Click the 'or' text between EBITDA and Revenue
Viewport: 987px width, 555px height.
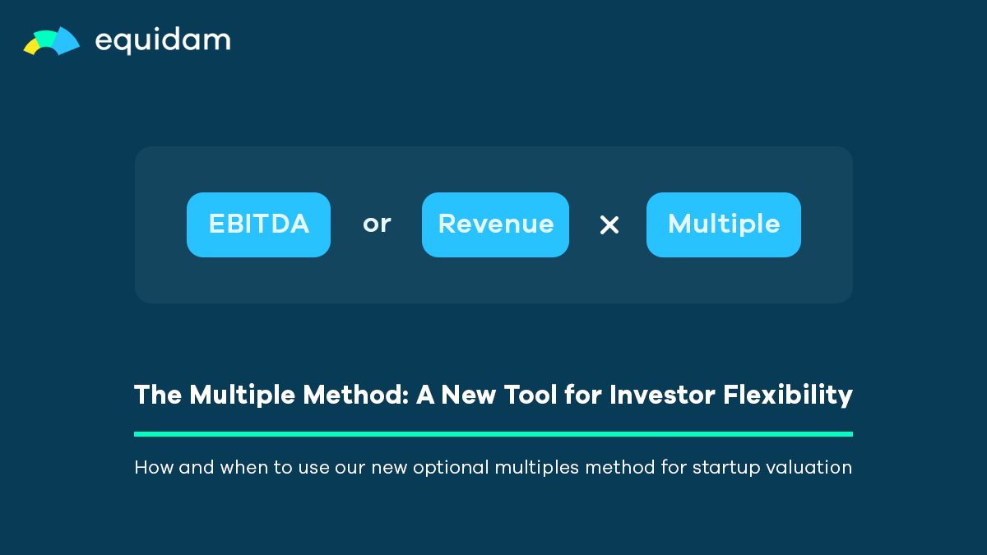coord(377,224)
